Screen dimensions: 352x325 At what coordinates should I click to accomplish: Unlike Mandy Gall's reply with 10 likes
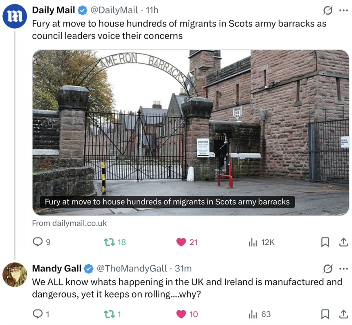(181, 314)
